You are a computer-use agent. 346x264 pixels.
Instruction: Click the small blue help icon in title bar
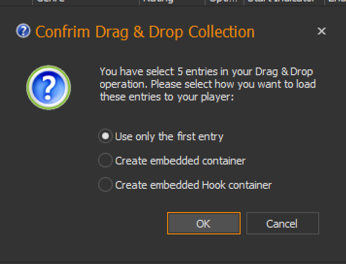[23, 32]
